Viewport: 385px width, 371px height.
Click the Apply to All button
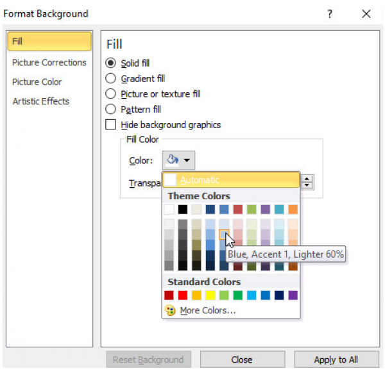(x=336, y=359)
